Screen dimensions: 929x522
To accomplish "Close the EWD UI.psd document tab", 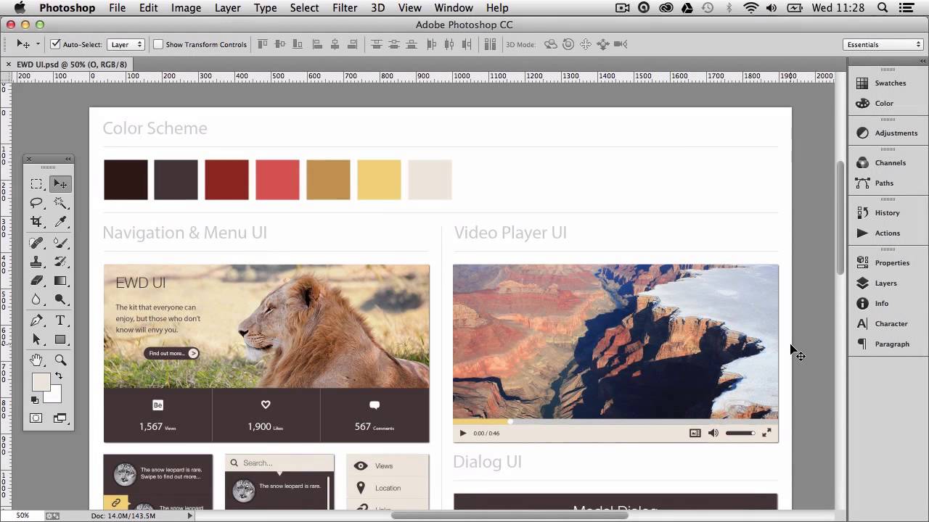I will (x=9, y=65).
